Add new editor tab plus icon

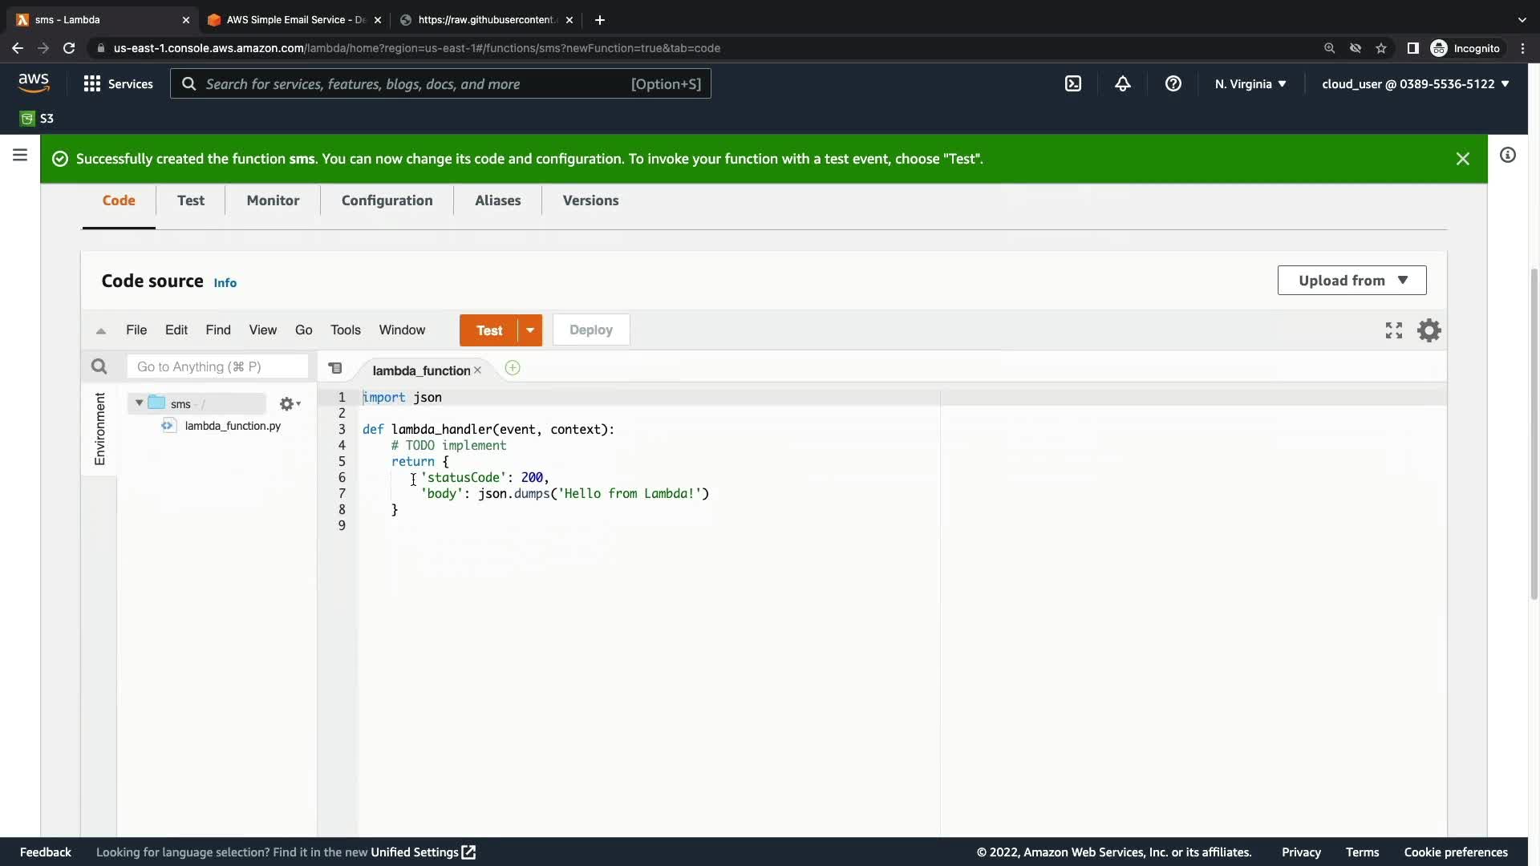pos(513,369)
